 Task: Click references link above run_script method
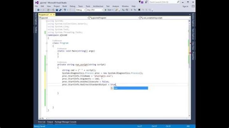pyautogui.click(x=62, y=62)
